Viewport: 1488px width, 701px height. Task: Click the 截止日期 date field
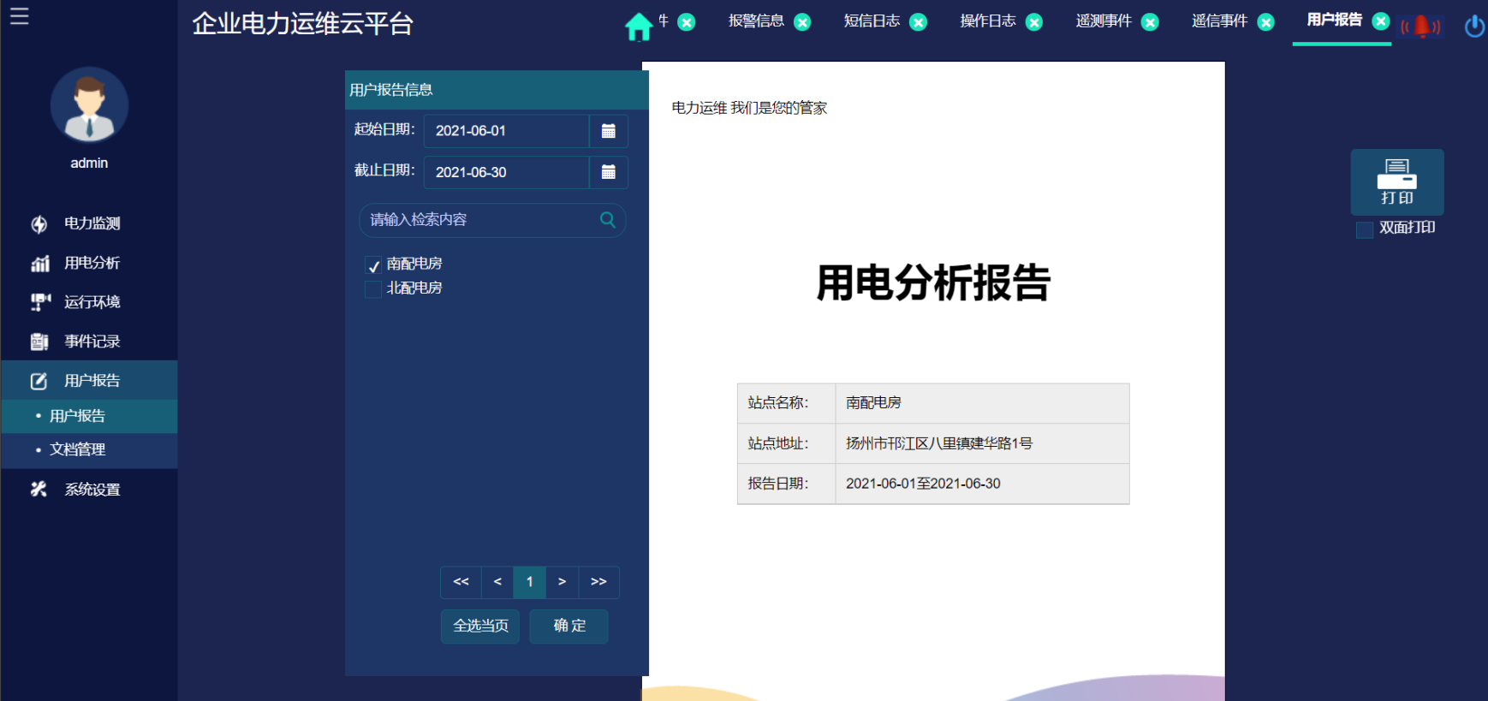click(x=507, y=172)
